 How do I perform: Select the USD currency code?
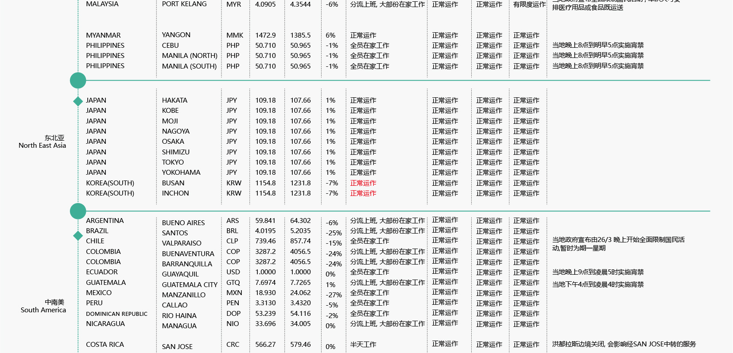pyautogui.click(x=233, y=272)
